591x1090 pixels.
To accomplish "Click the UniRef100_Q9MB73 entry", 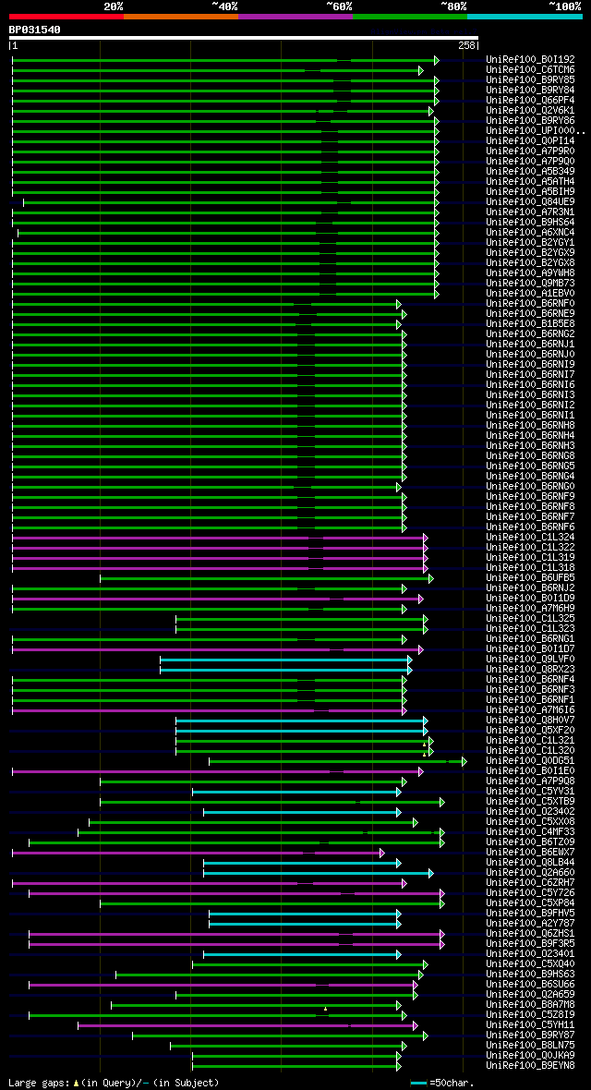I will [530, 283].
